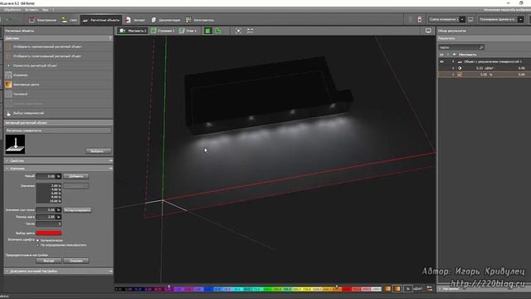
Task: Click the calculation surface thumbnail image
Action: coord(15,144)
